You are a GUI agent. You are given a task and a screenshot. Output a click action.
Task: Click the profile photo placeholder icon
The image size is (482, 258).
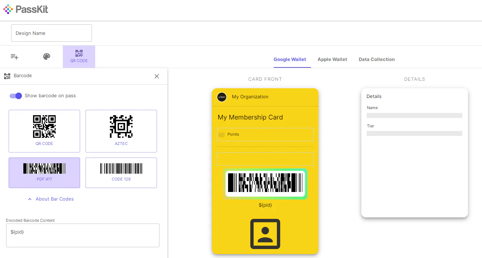(265, 234)
